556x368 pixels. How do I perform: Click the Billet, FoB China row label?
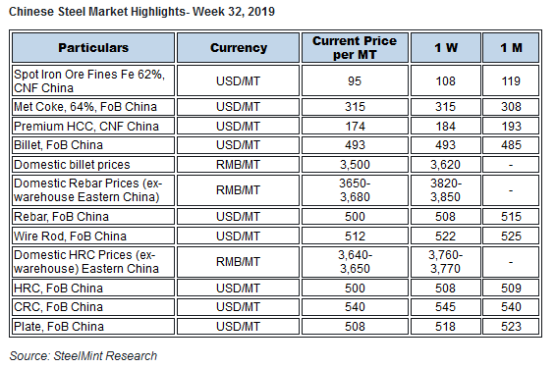click(x=93, y=145)
